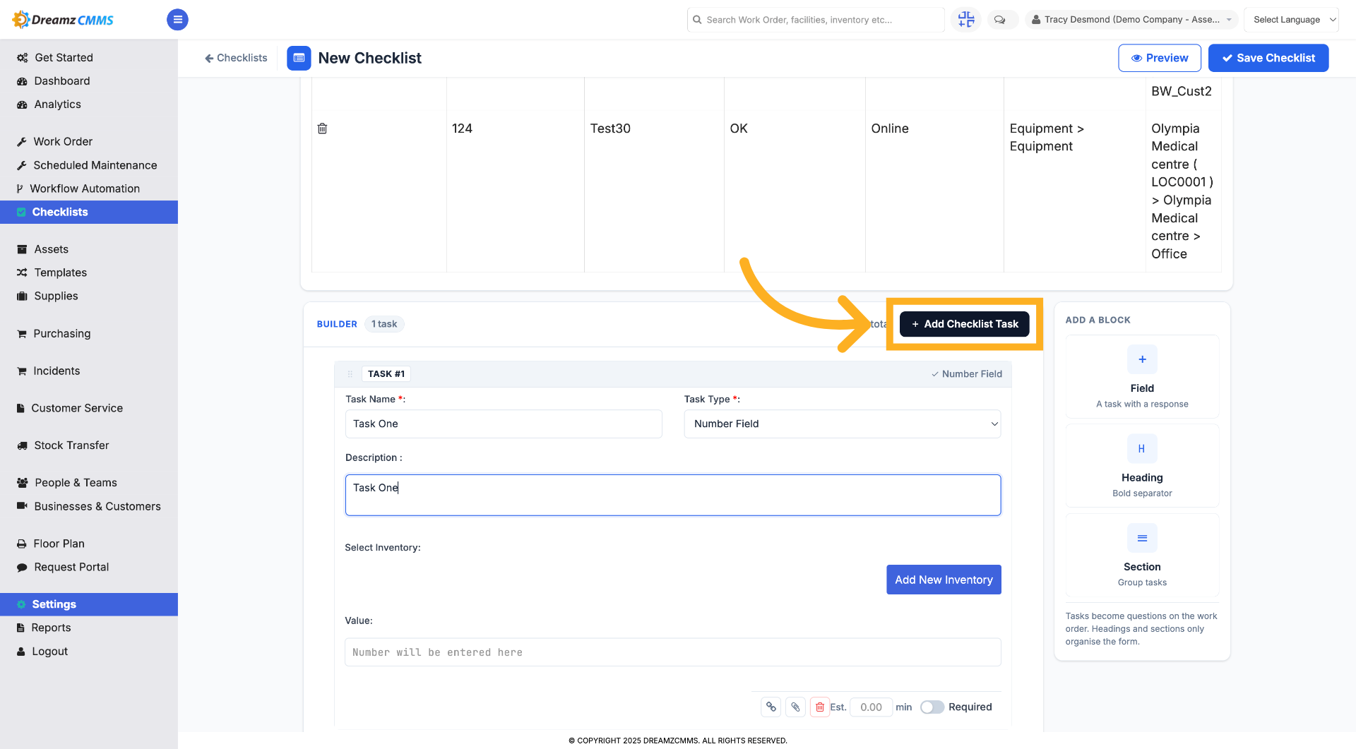Open Settings in the sidebar
Screen dimensions: 1356x749
89,604
